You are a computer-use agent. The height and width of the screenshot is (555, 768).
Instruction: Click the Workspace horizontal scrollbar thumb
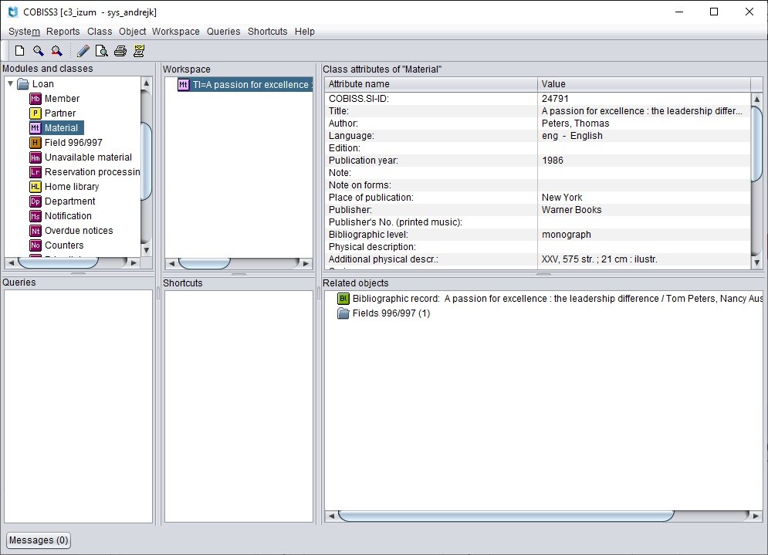coord(205,263)
